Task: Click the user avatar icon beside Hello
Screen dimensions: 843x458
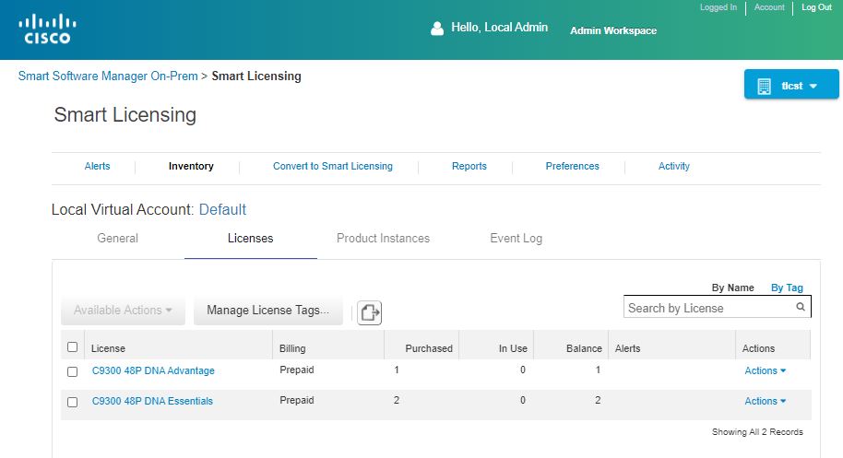Action: [x=437, y=29]
